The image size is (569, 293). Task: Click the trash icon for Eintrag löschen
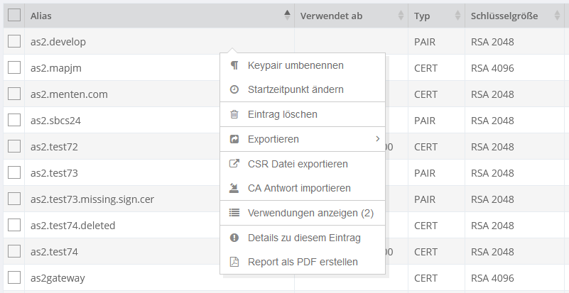click(234, 114)
